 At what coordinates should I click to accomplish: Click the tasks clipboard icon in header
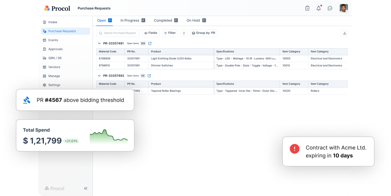pyautogui.click(x=307, y=8)
